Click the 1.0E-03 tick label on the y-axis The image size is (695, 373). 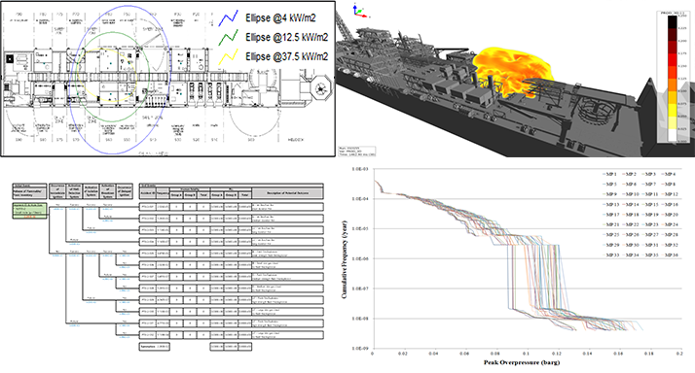point(360,169)
